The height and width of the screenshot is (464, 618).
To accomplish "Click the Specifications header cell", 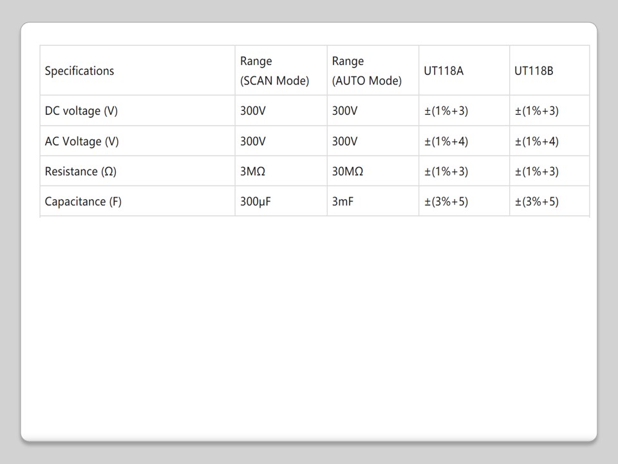I will [x=79, y=71].
